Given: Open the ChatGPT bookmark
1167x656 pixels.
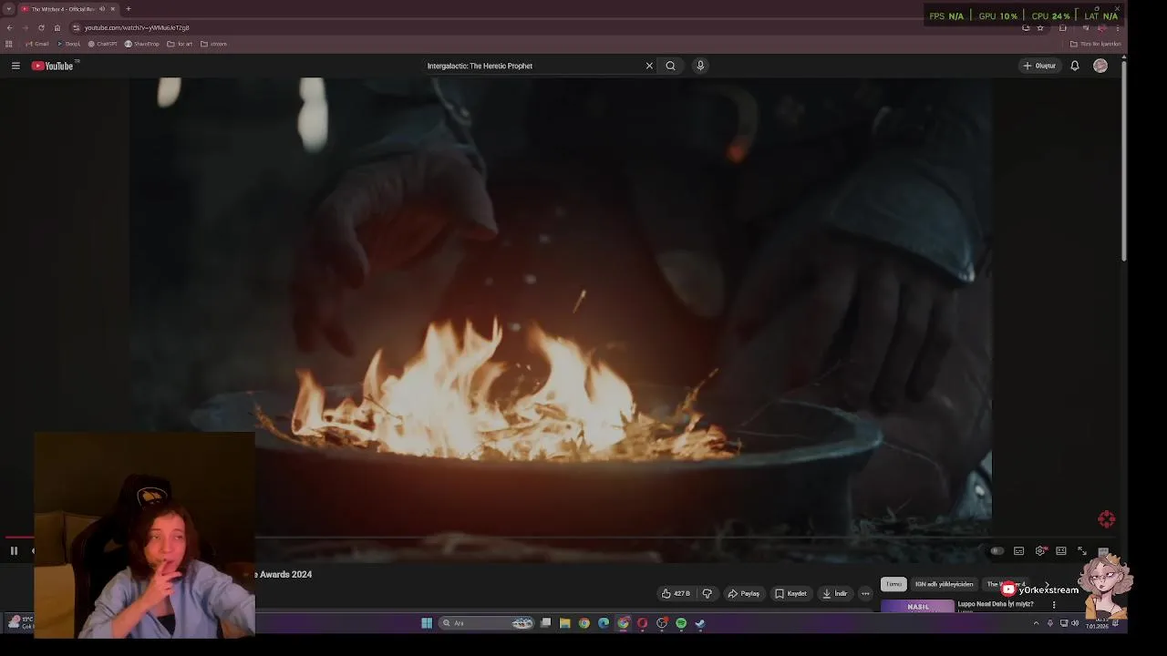Looking at the screenshot, I should 102,44.
